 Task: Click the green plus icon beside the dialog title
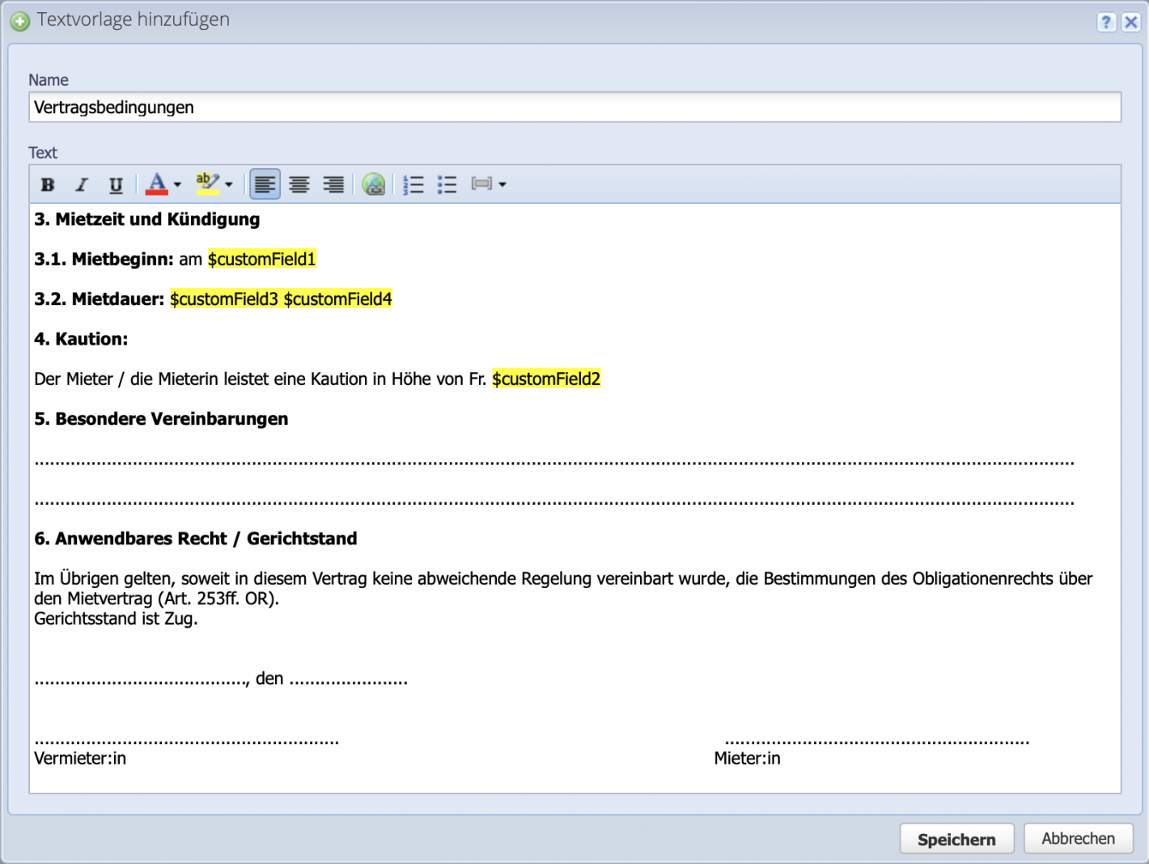19,21
